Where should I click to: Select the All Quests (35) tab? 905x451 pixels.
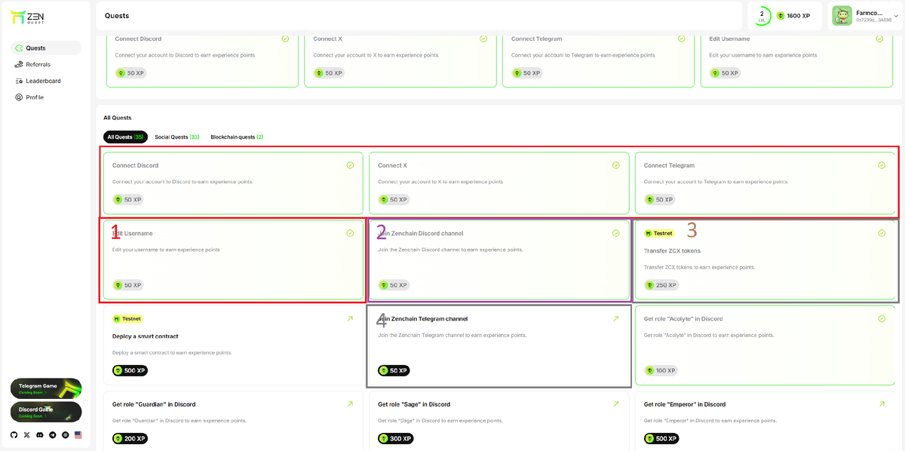(125, 137)
